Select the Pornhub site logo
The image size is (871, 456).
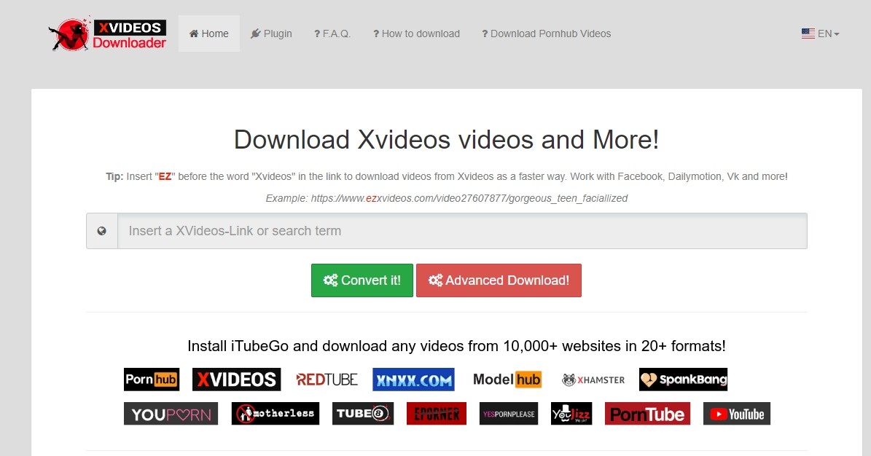[151, 379]
